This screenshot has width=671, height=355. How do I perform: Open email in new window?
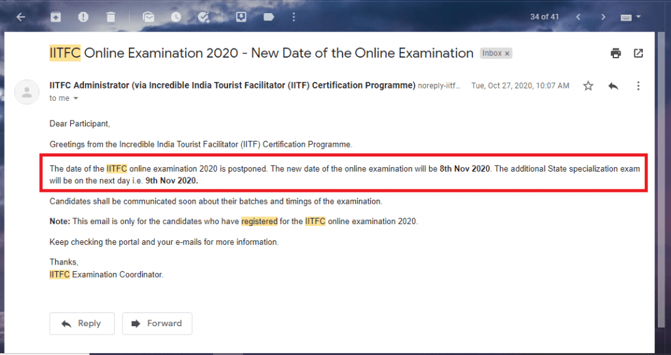(x=638, y=53)
